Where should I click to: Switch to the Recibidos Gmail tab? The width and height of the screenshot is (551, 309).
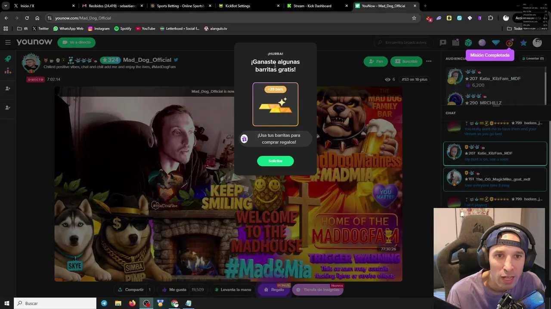point(112,6)
